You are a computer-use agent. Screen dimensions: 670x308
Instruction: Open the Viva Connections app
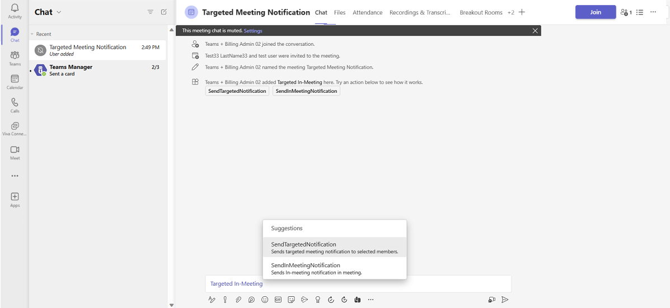pyautogui.click(x=15, y=129)
